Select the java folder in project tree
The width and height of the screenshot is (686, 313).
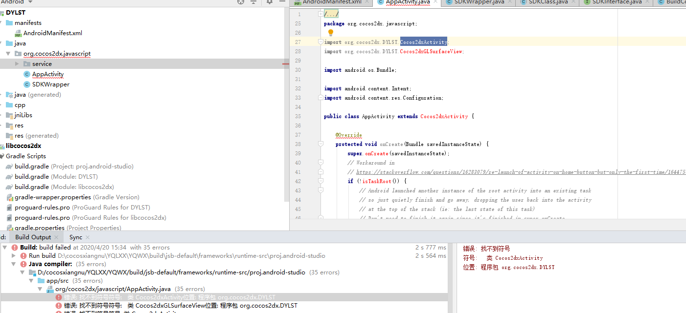(x=20, y=43)
